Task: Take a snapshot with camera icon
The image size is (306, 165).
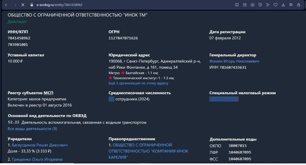Action: tap(253, 5)
